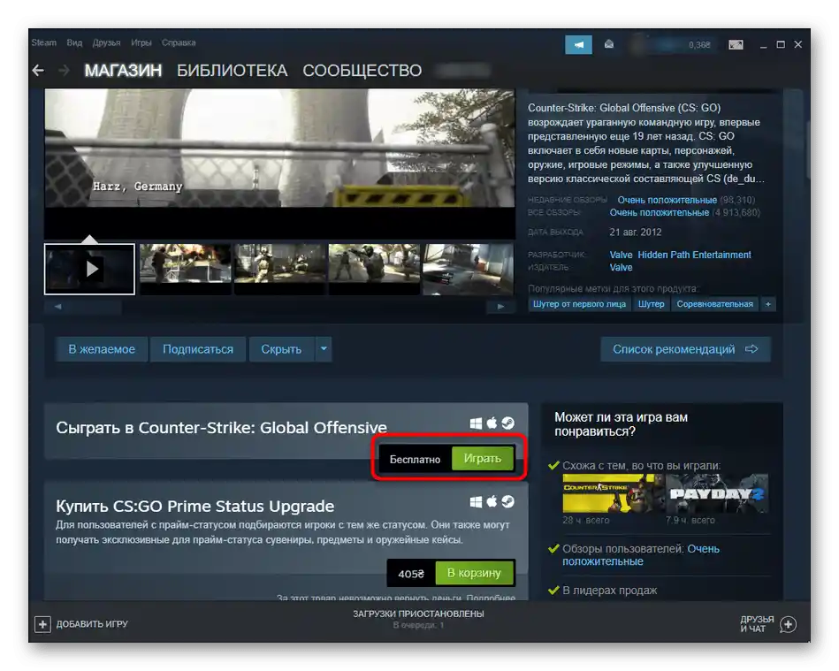Open second screenshot thumbnail with fire
This screenshot has height=671, width=839.
pyautogui.click(x=185, y=269)
